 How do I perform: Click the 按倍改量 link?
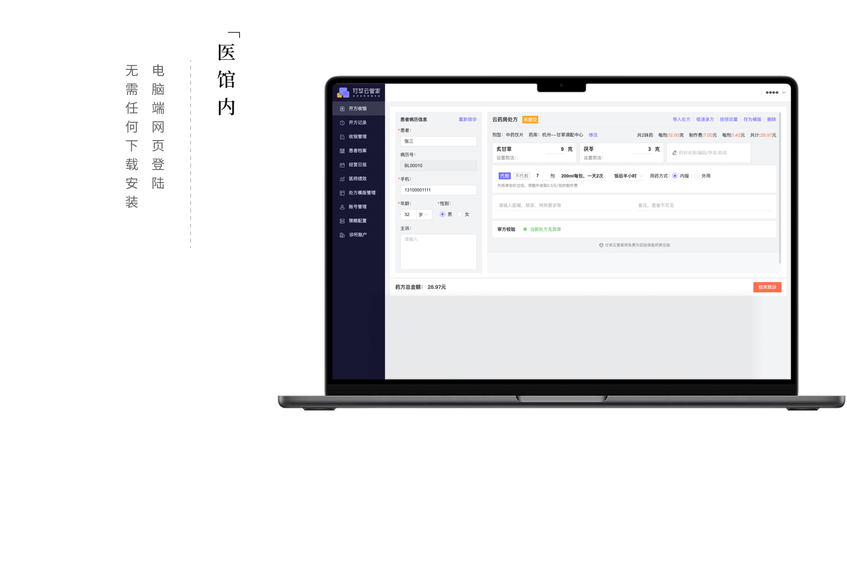tap(728, 119)
